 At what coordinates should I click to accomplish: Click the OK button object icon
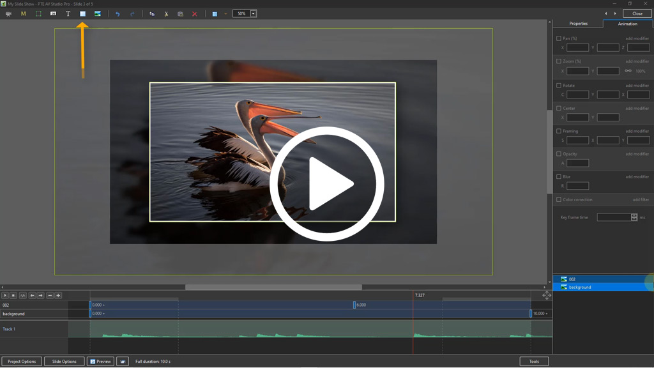(54, 14)
